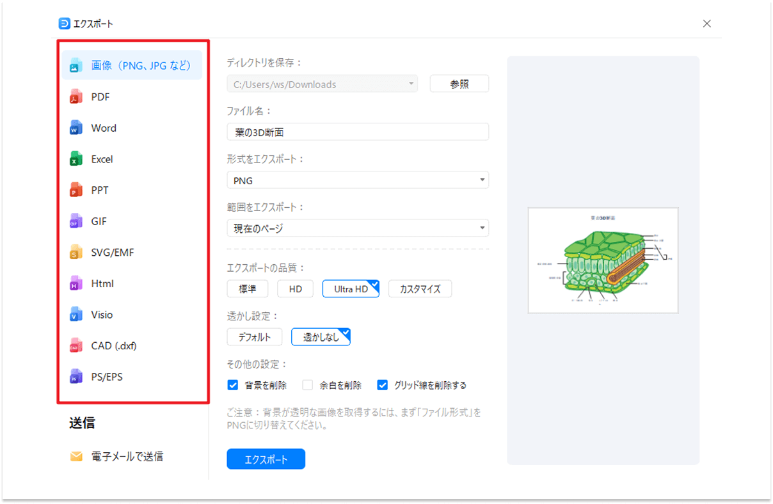
Task: Select Word as the export format
Action: click(104, 127)
